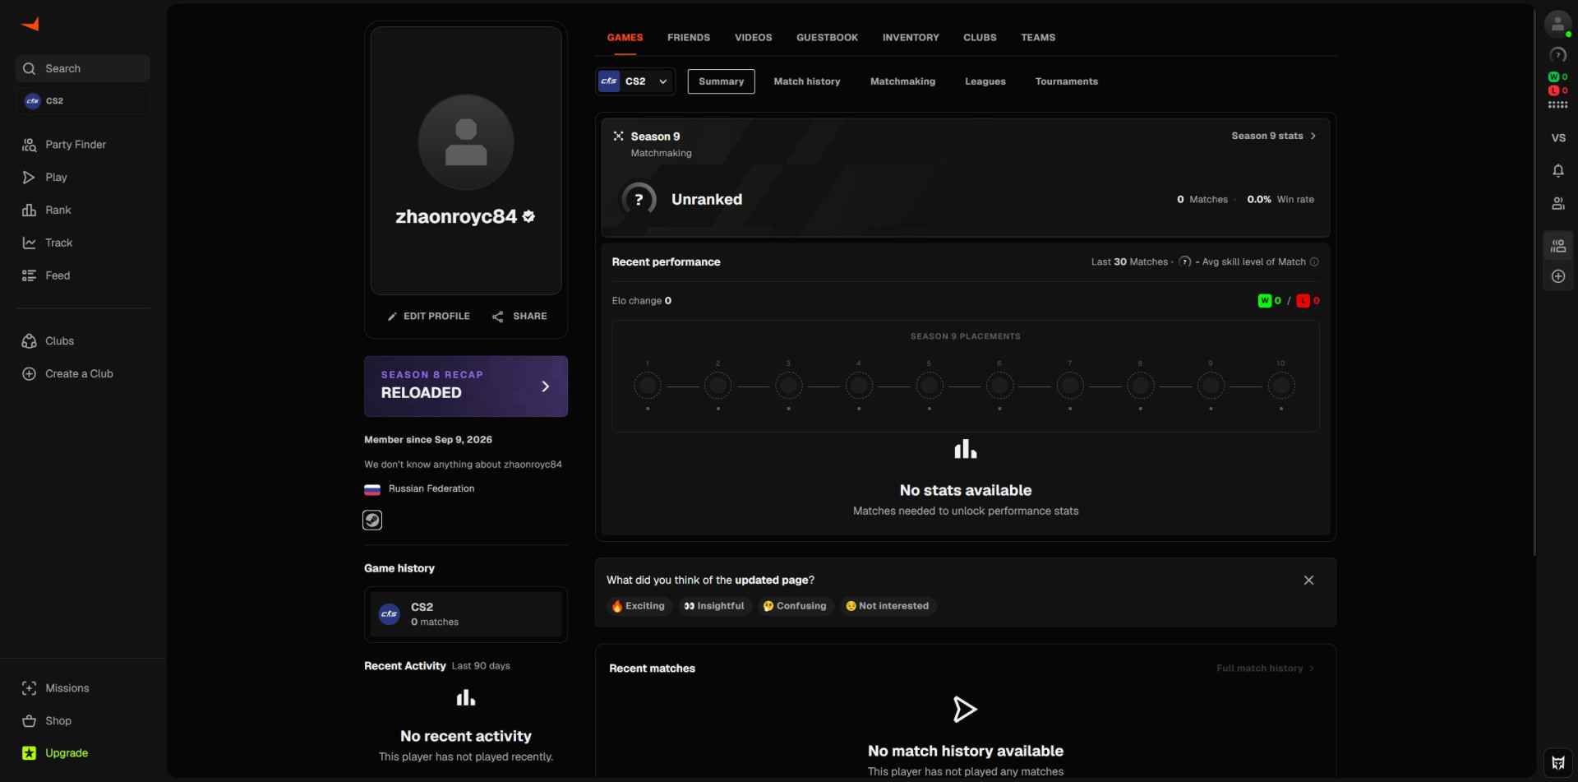Dismiss the updated page feedback prompt
Viewport: 1578px width, 782px height.
pos(1308,581)
